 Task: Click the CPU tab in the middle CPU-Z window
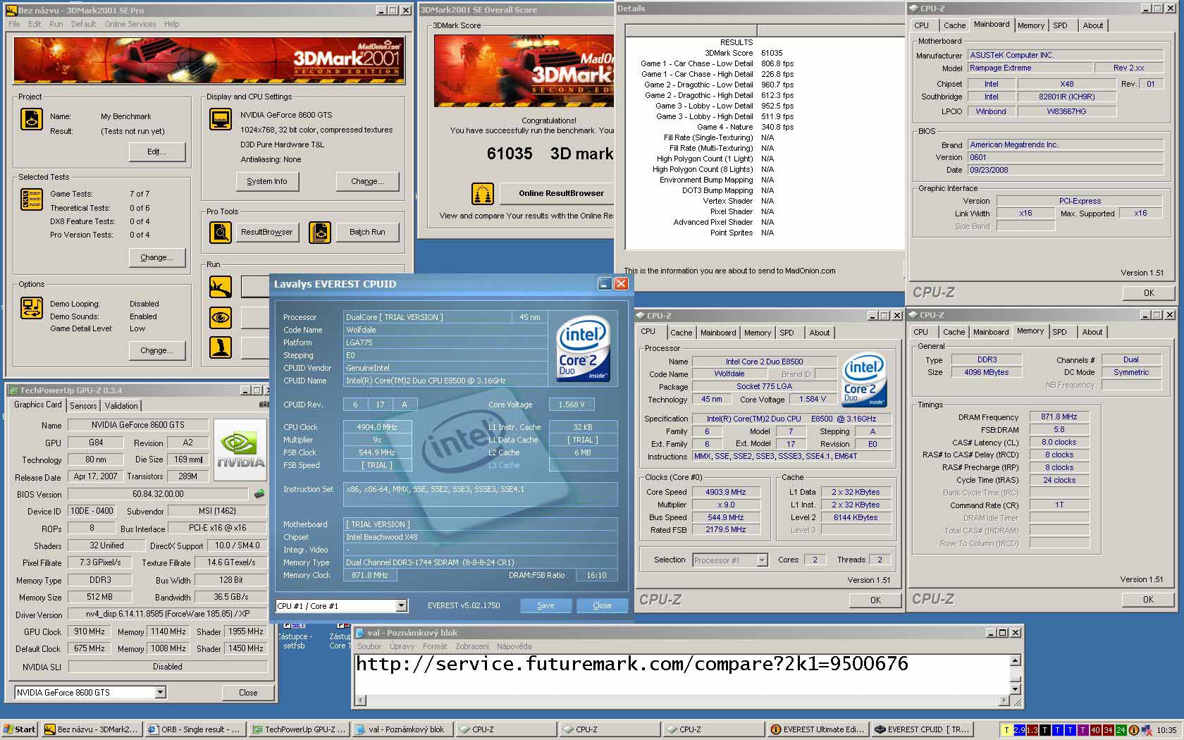point(648,332)
